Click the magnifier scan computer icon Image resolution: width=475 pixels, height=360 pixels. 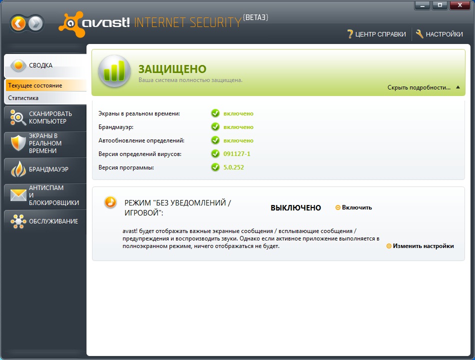click(18, 117)
